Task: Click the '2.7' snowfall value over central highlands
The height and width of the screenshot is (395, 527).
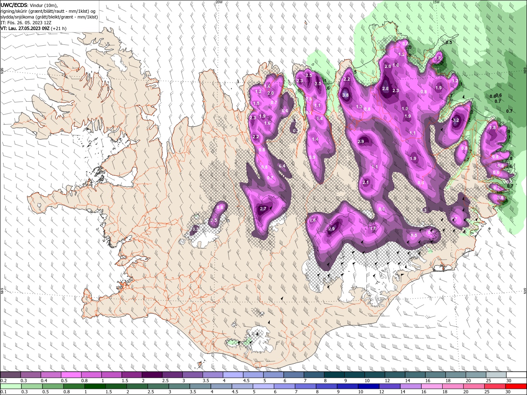Action: (263, 209)
